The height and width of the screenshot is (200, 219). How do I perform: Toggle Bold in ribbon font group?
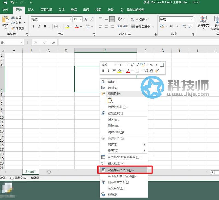(x=33, y=26)
